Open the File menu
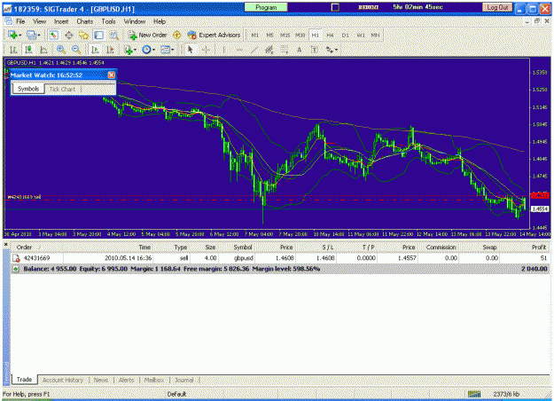This screenshot has height=401, width=554. point(20,21)
